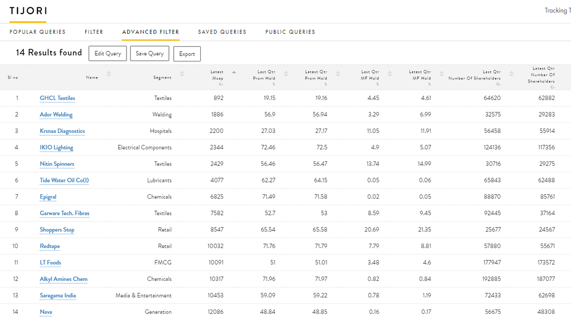This screenshot has height=319, width=571.
Task: Click Mcap value 892 for GHCL Textiles
Action: (218, 98)
